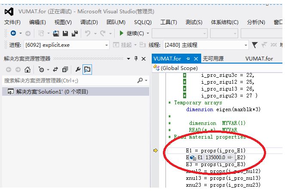The height and width of the screenshot is (191, 285).
Task: Click the Save toolbar icon
Action: click(x=65, y=33)
